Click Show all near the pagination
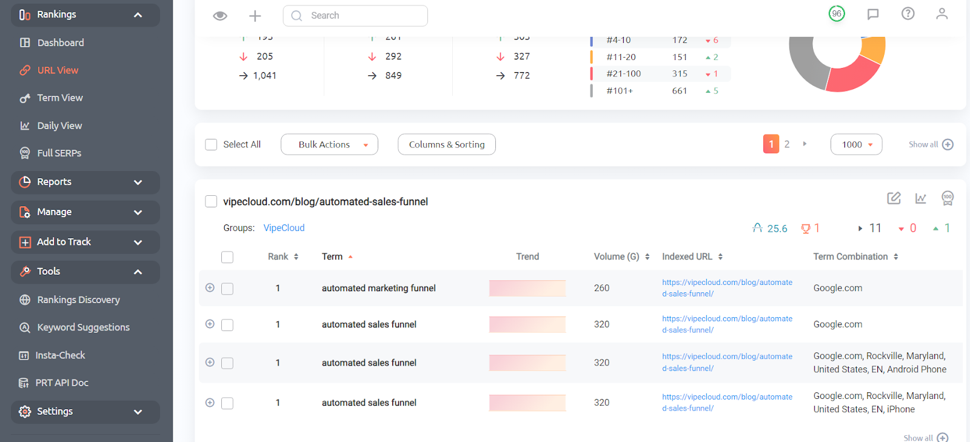The width and height of the screenshot is (970, 442). click(931, 144)
